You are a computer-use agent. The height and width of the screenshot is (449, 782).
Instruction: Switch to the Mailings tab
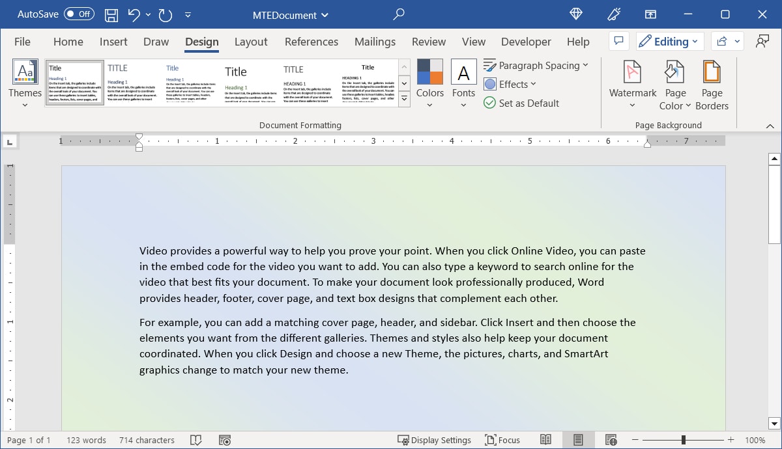coord(375,42)
